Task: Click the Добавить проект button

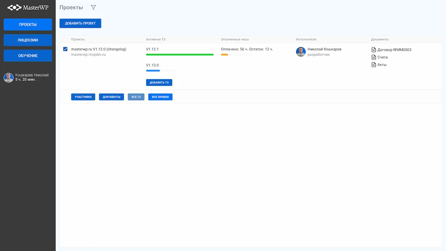Action: pyautogui.click(x=80, y=23)
